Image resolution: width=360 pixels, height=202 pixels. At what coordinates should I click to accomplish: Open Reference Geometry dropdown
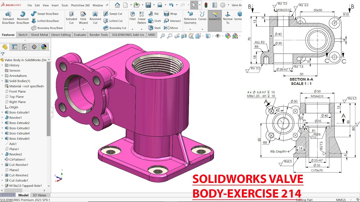[190, 29]
